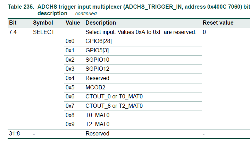Click the "Value" column header
This screenshot has height=141, width=252.
coord(73,23)
